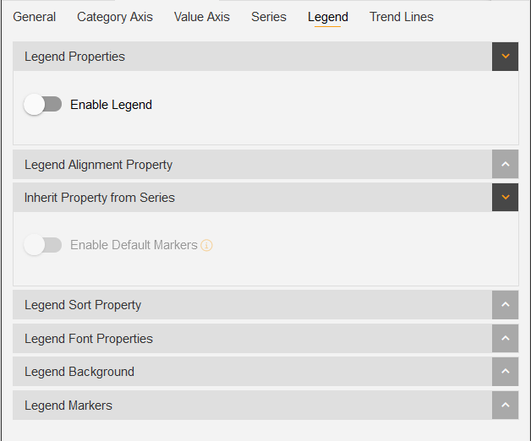Open the Value Axis tab
Viewport: 531px width, 441px height.
point(202,17)
